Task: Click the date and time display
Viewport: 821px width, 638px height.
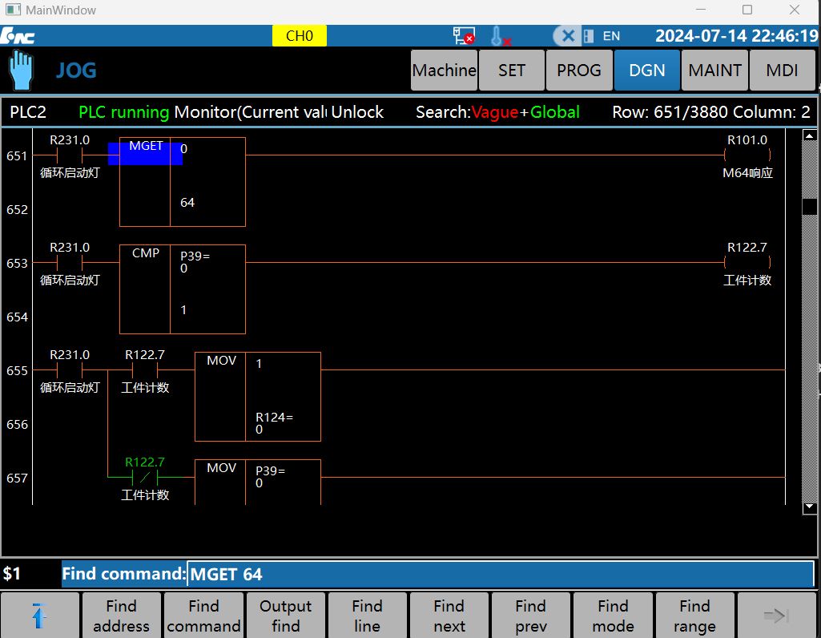Action: click(737, 35)
